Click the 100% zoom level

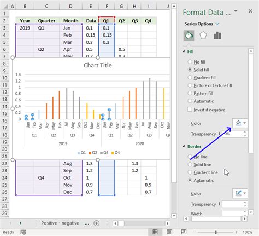click(248, 232)
